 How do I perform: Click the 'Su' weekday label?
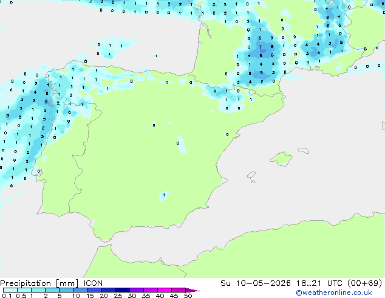(x=225, y=283)
